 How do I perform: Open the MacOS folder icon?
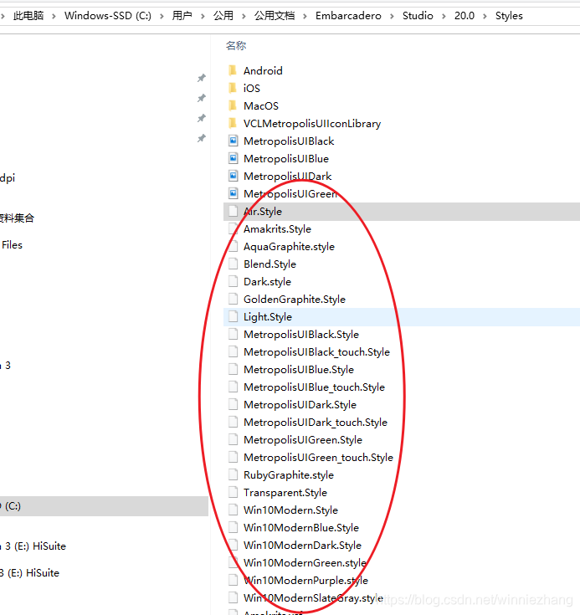(233, 106)
